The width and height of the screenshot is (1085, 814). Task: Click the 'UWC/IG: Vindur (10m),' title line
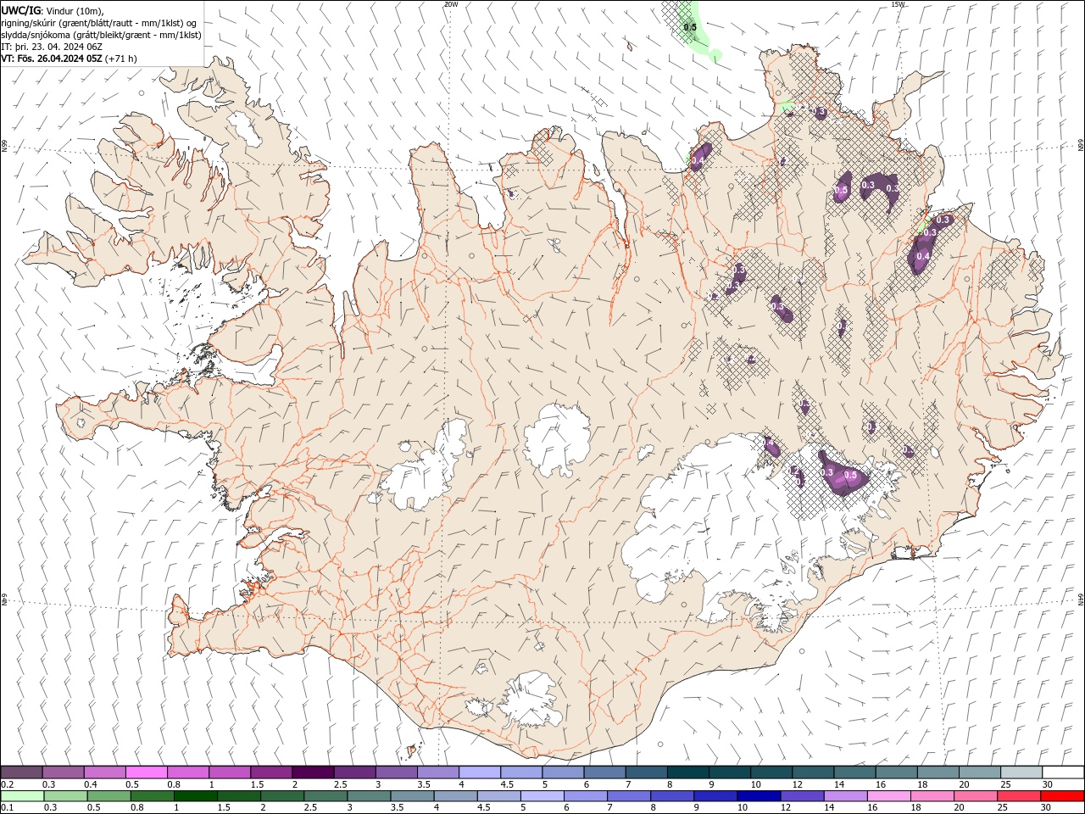click(x=53, y=10)
